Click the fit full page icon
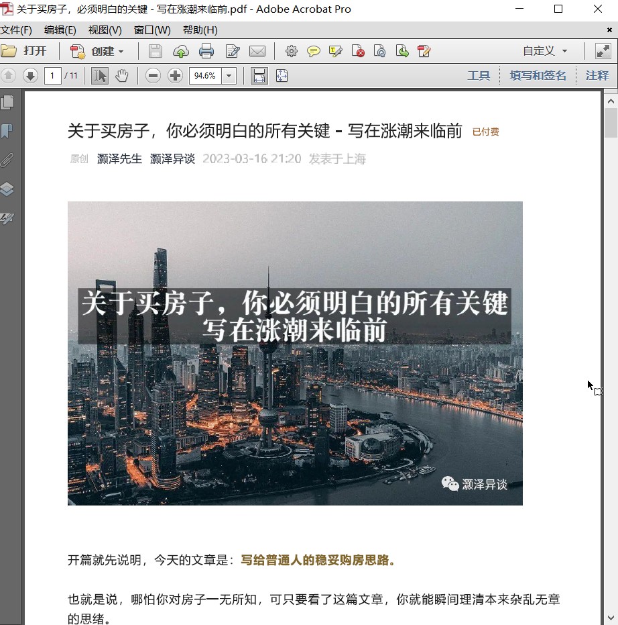 click(x=282, y=76)
